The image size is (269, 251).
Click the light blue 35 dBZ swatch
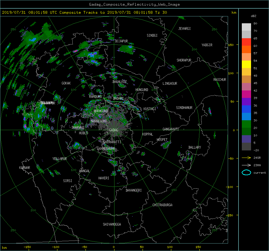click(246, 116)
